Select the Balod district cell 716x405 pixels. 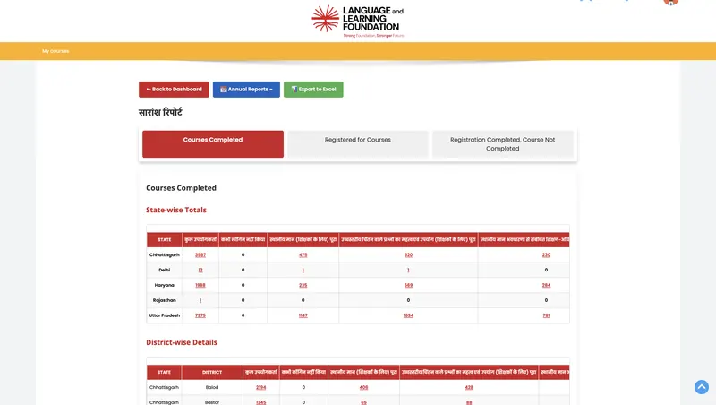(x=212, y=387)
